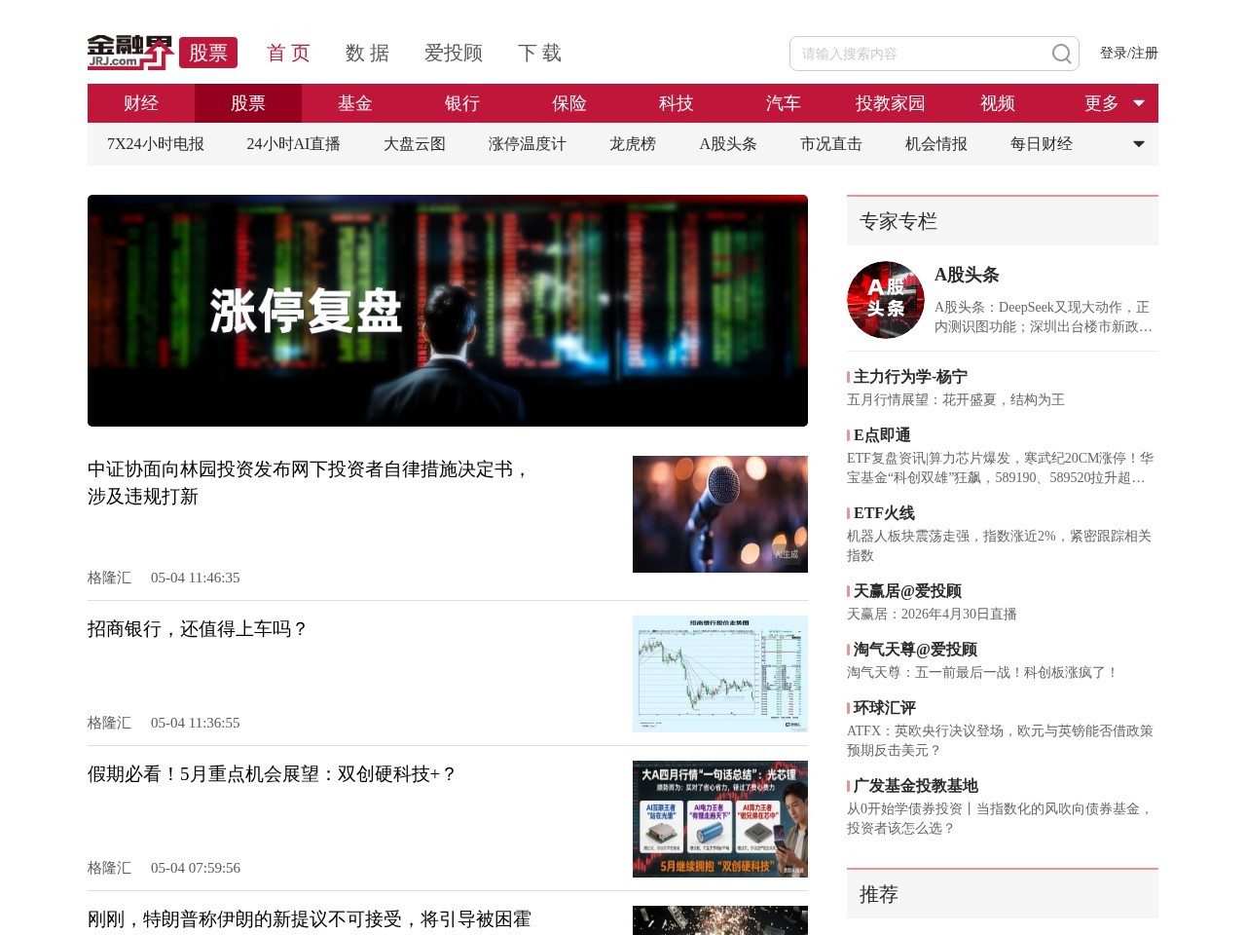The height and width of the screenshot is (935, 1246).
Task: Open A股头条 column title
Action: click(967, 275)
